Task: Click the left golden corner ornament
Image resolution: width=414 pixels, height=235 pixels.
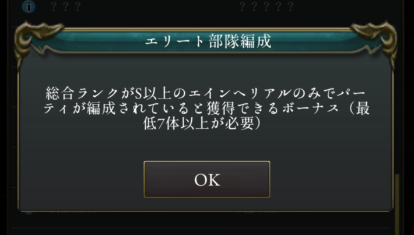Action: 37,40
